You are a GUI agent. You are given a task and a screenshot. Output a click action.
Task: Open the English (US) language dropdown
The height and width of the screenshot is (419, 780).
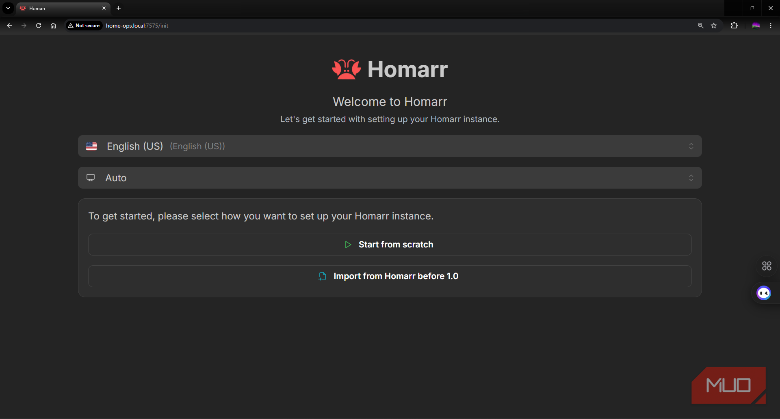coord(390,146)
